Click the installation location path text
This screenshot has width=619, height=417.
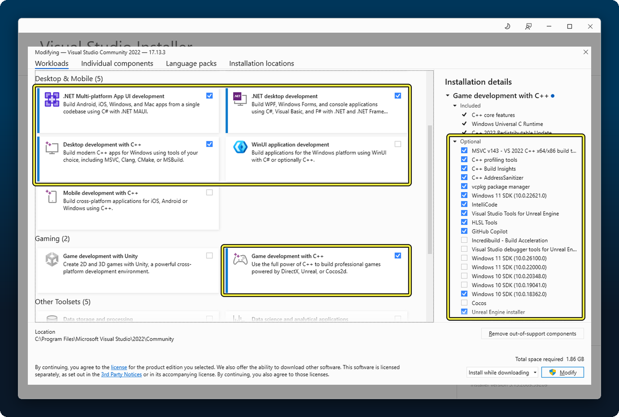(x=105, y=339)
